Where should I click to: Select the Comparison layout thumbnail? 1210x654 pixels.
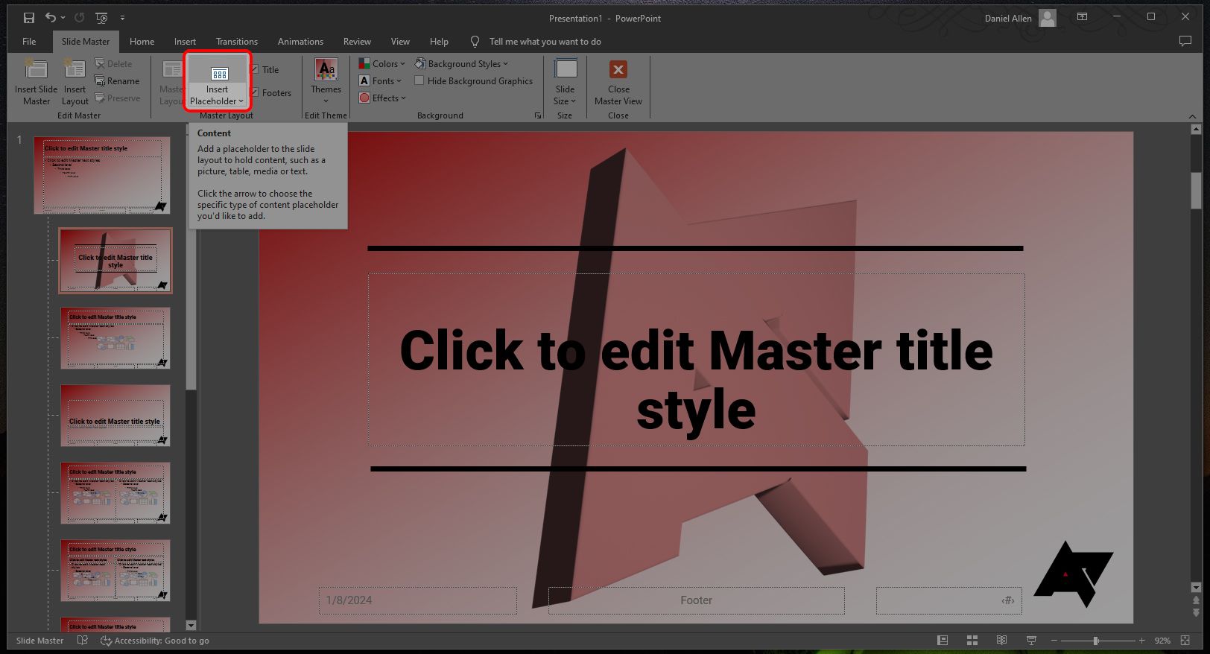tap(115, 571)
